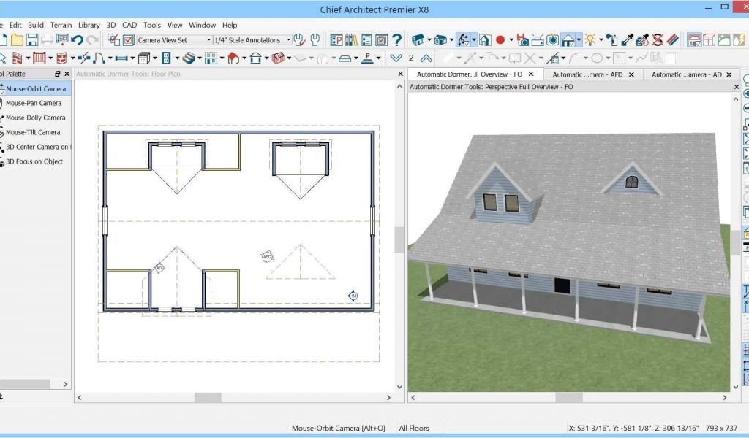Open the Terrain menu

(61, 25)
